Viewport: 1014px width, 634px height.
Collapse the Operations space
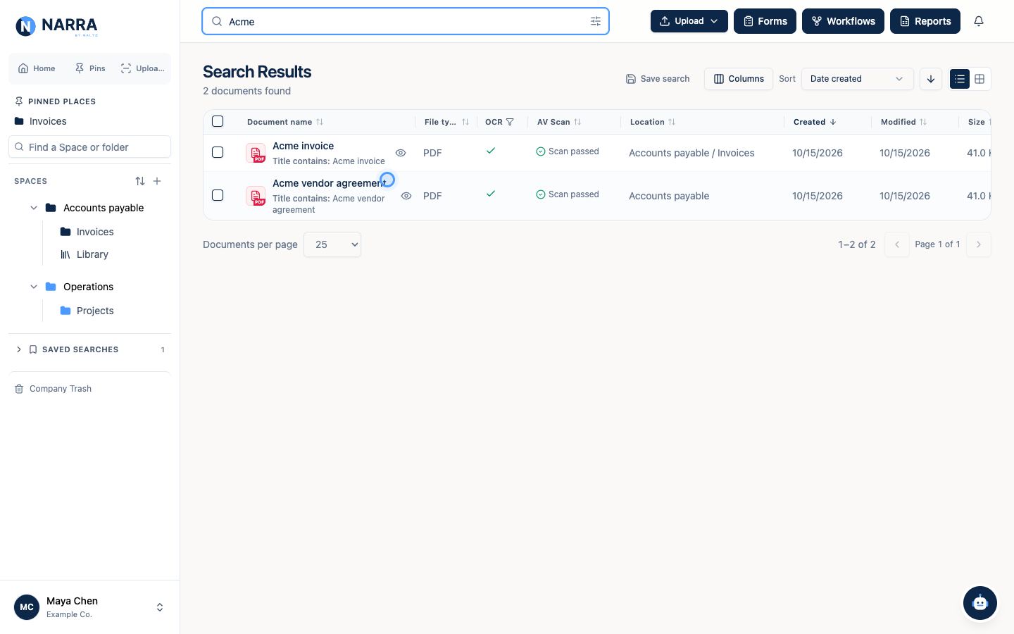pyautogui.click(x=34, y=287)
